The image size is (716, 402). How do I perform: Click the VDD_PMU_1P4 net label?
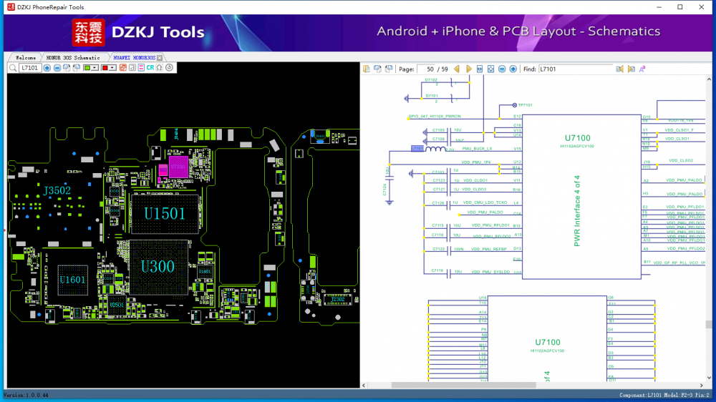pos(476,162)
